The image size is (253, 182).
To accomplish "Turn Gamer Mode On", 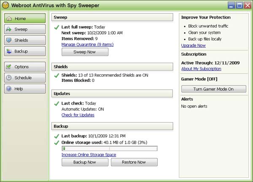I will point(213,89).
